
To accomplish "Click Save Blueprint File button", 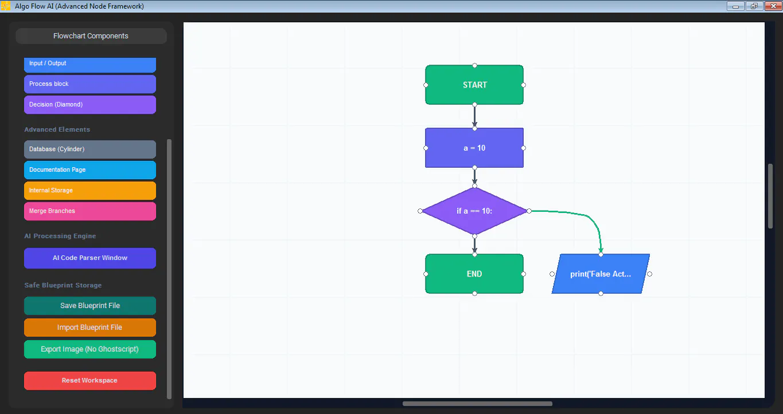I will [90, 306].
